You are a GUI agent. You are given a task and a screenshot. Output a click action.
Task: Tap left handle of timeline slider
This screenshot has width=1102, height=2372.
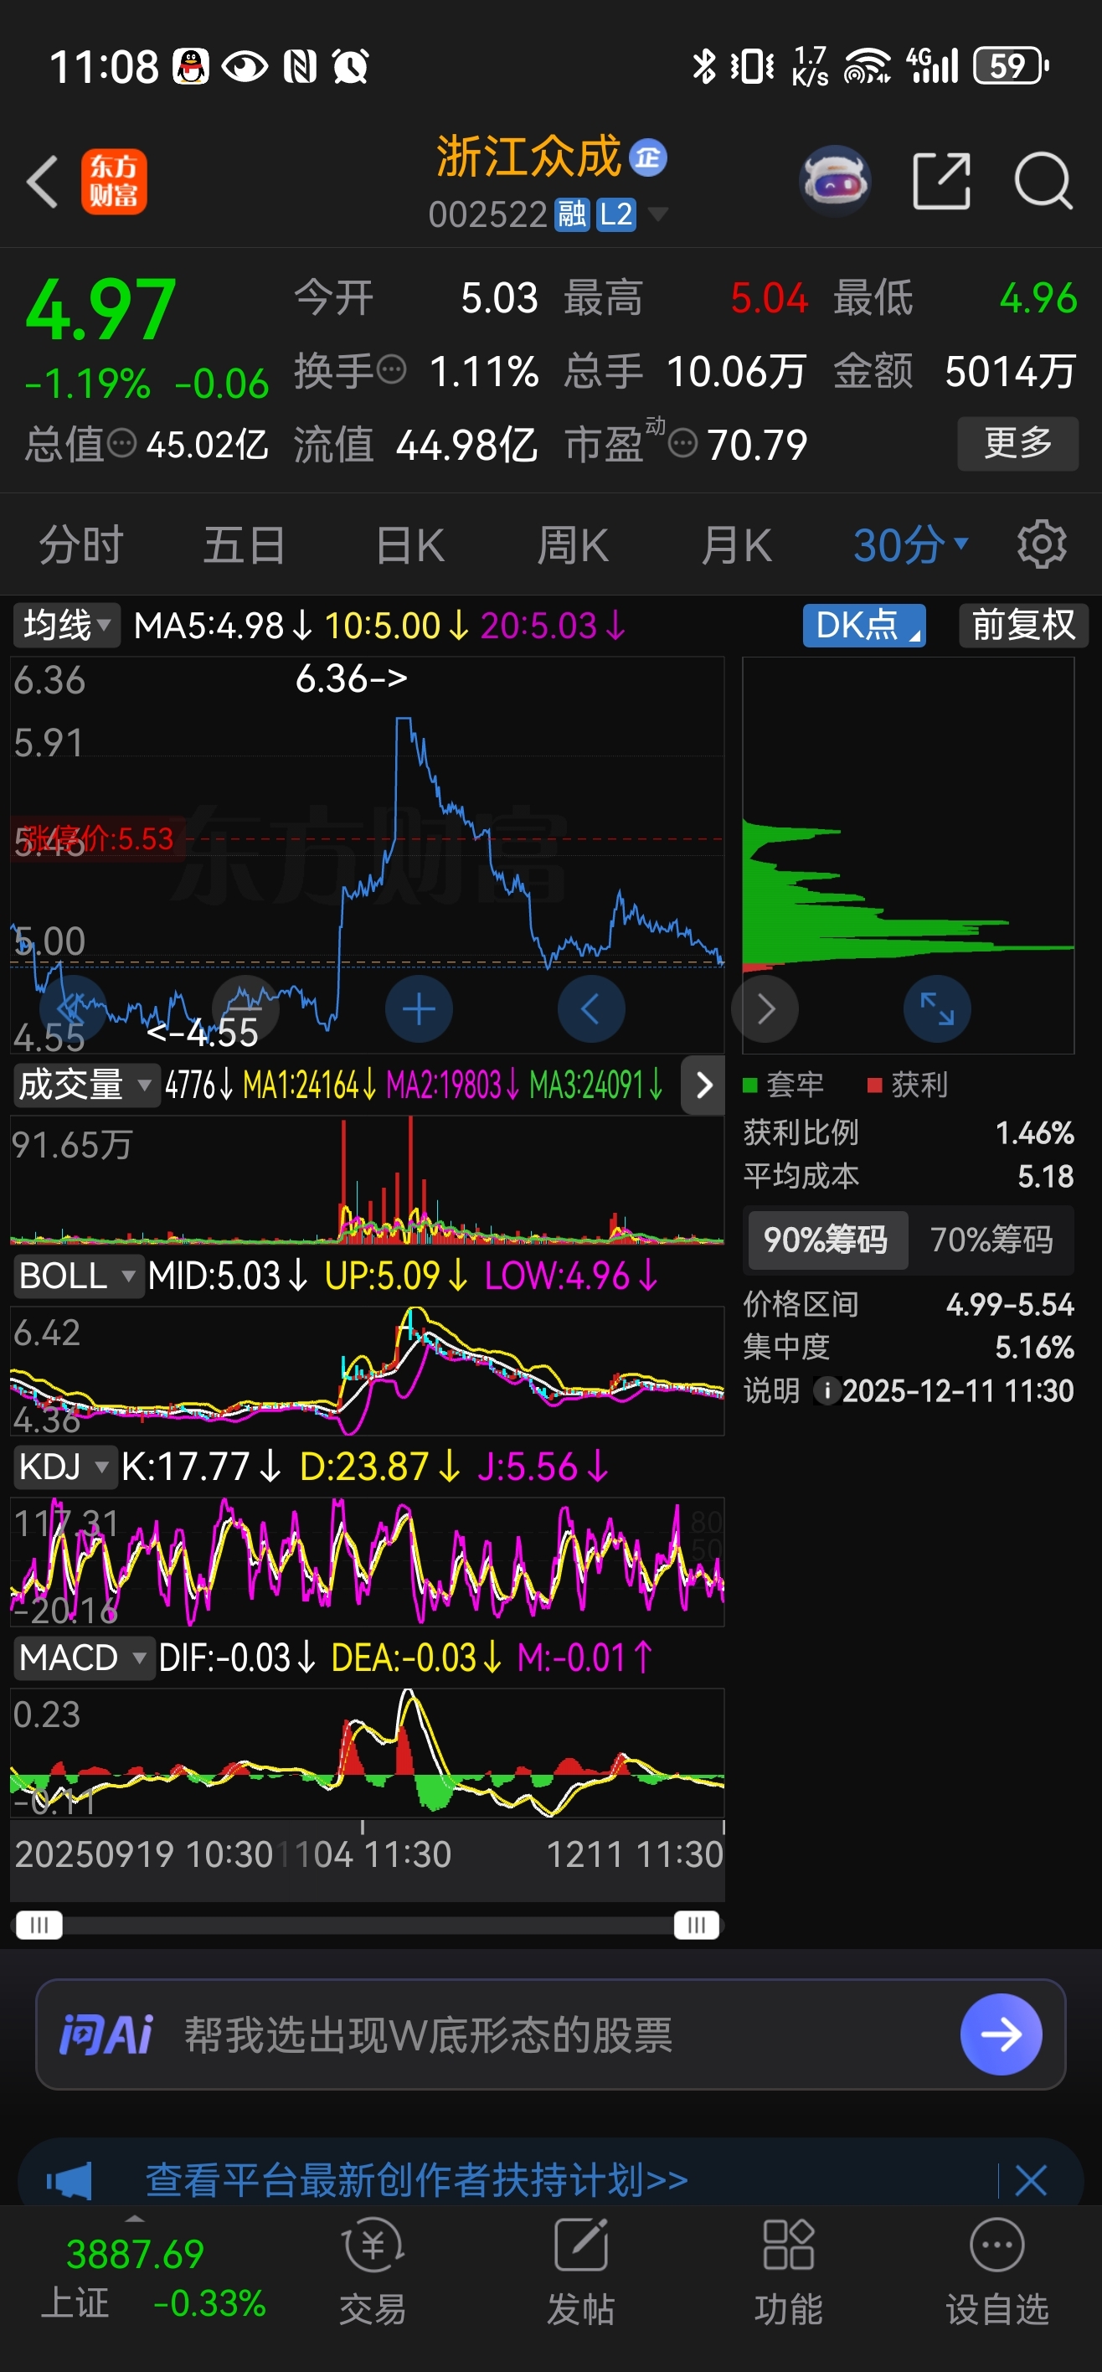39,1926
